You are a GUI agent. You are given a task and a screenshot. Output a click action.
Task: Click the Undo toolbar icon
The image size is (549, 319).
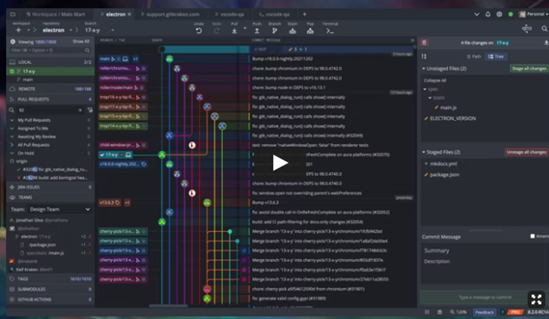(198, 31)
